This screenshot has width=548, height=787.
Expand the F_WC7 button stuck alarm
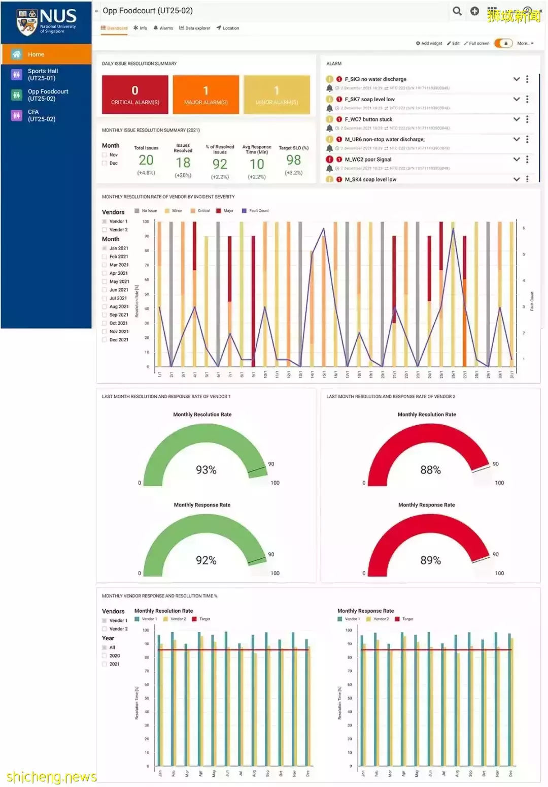(517, 119)
